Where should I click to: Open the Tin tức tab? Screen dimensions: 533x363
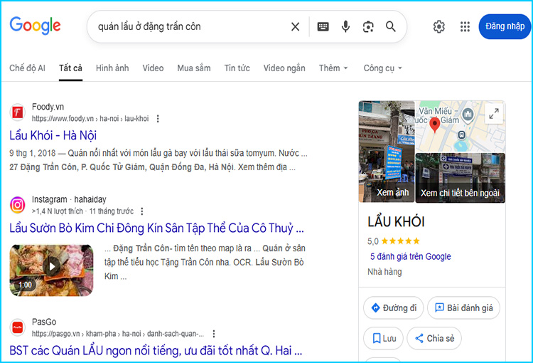237,68
